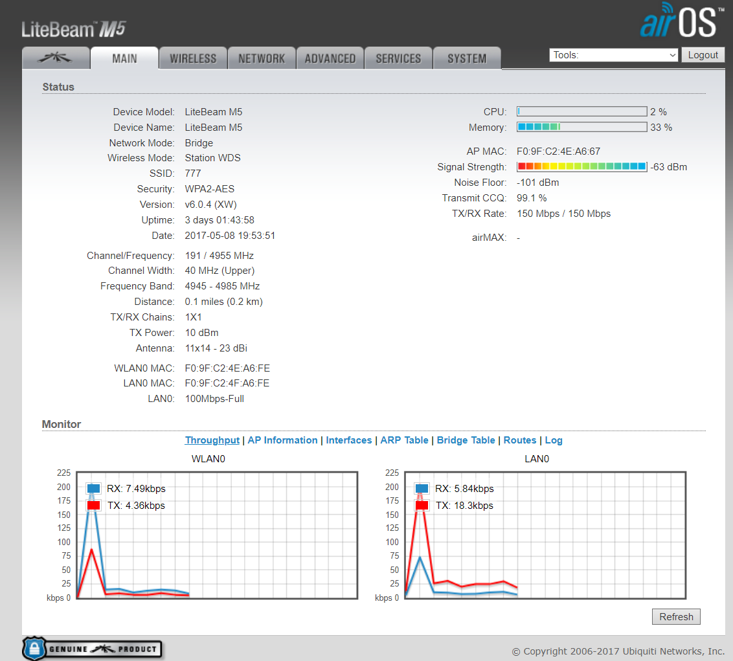Click the Wireless Mode value Station WDS
Viewport: 733px width, 661px height.
point(212,158)
